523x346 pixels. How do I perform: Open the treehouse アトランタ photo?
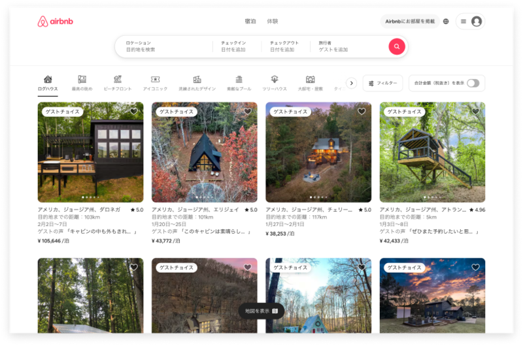click(432, 152)
